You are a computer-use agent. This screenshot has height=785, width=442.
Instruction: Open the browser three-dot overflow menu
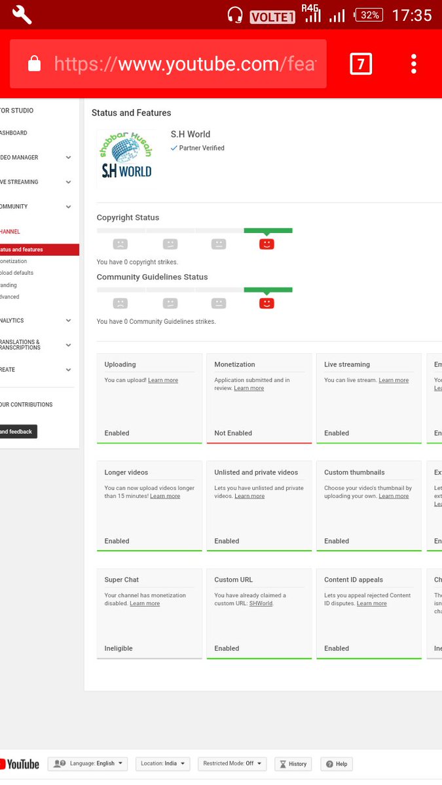pos(414,63)
